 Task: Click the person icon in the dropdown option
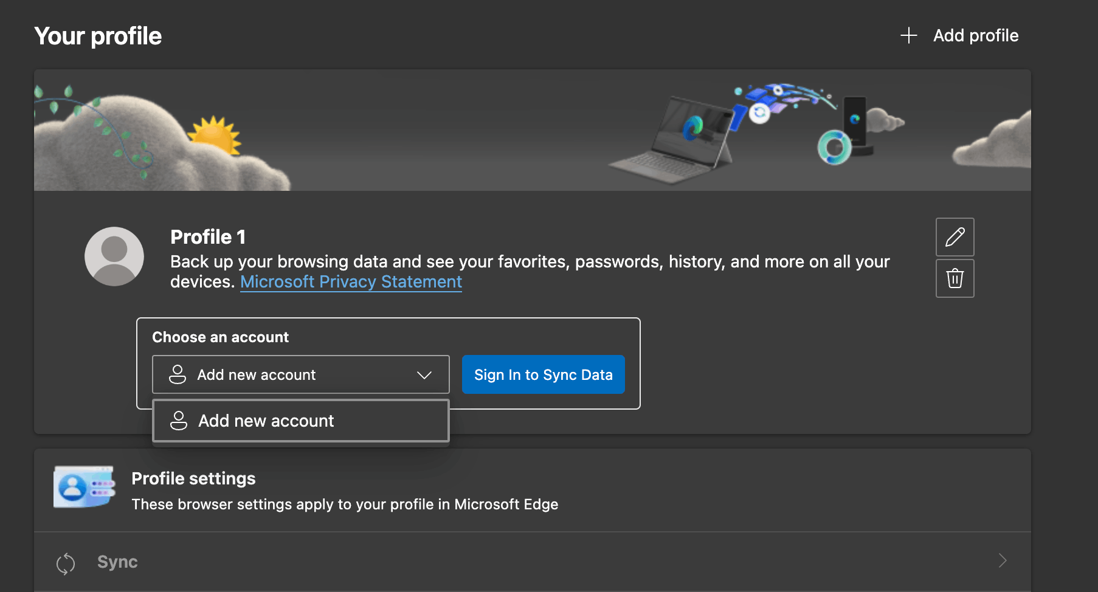(x=179, y=421)
